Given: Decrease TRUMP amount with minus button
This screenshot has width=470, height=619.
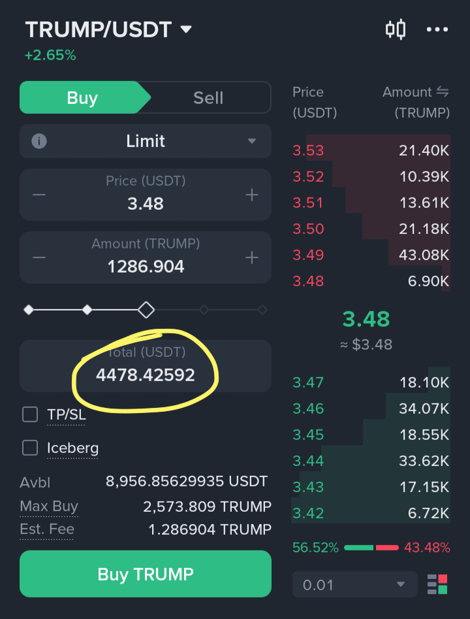Looking at the screenshot, I should click(x=39, y=258).
